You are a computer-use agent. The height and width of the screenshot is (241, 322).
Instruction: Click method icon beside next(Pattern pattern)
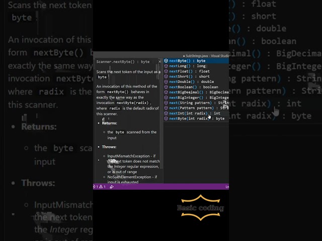click(x=166, y=108)
